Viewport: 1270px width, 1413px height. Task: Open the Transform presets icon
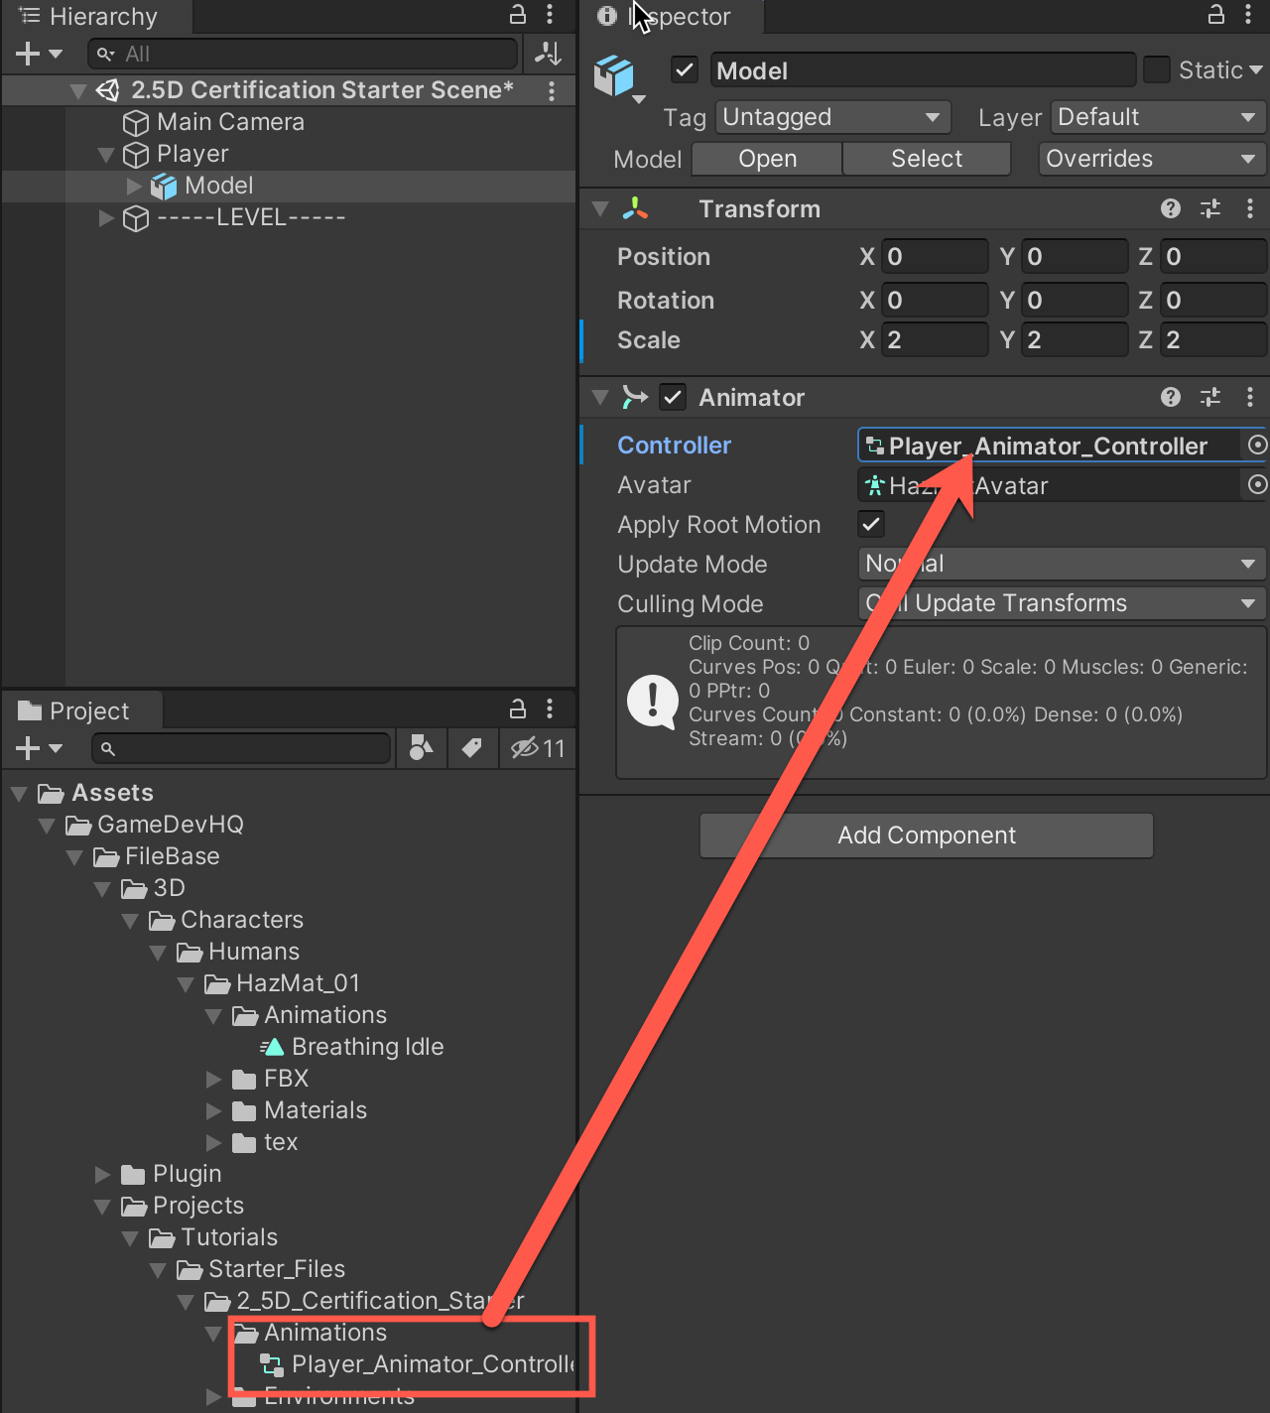1210,208
